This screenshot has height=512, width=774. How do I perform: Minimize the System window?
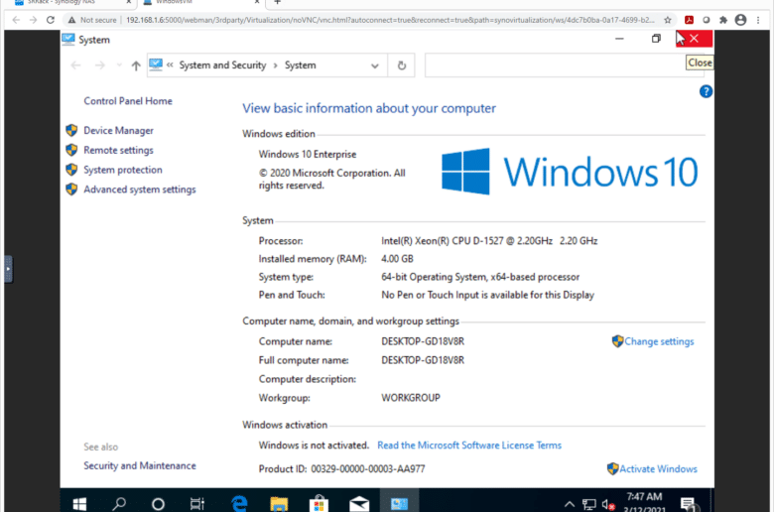coord(619,39)
